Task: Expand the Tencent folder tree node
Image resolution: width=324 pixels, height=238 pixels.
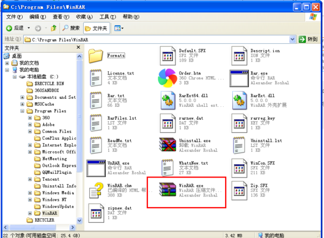Action: tap(30, 179)
